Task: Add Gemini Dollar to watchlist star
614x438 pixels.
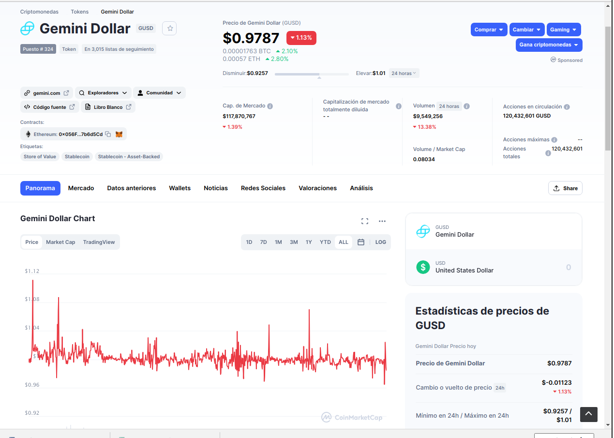Action: [x=170, y=29]
